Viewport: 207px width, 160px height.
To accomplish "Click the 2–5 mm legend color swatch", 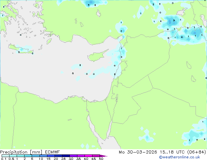I will pos(28,156).
